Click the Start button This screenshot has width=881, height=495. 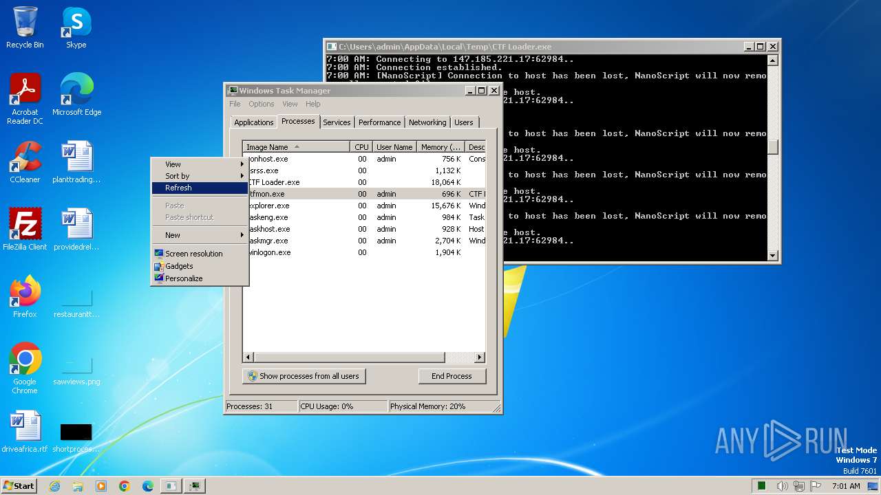point(19,486)
